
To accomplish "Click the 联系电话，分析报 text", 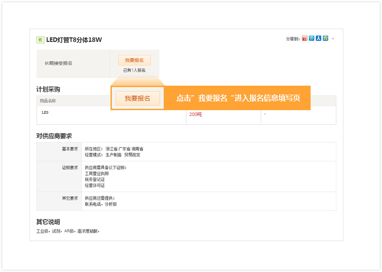I will [x=101, y=204].
